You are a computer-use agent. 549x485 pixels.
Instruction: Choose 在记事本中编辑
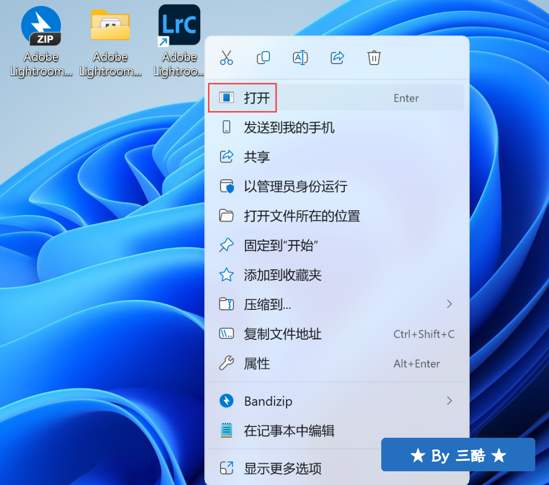[336, 431]
